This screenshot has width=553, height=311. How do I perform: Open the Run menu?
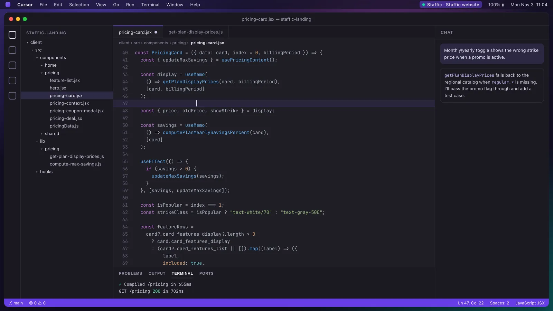click(130, 5)
